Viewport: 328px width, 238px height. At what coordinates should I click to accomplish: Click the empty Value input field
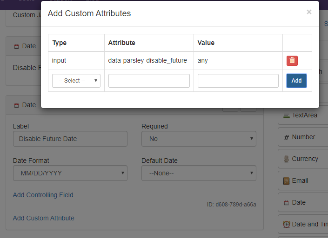click(238, 81)
